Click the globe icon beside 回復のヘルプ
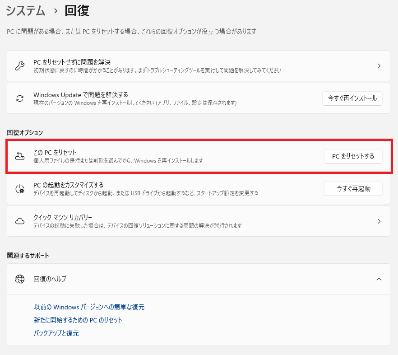This screenshot has width=398, height=355. [x=20, y=279]
